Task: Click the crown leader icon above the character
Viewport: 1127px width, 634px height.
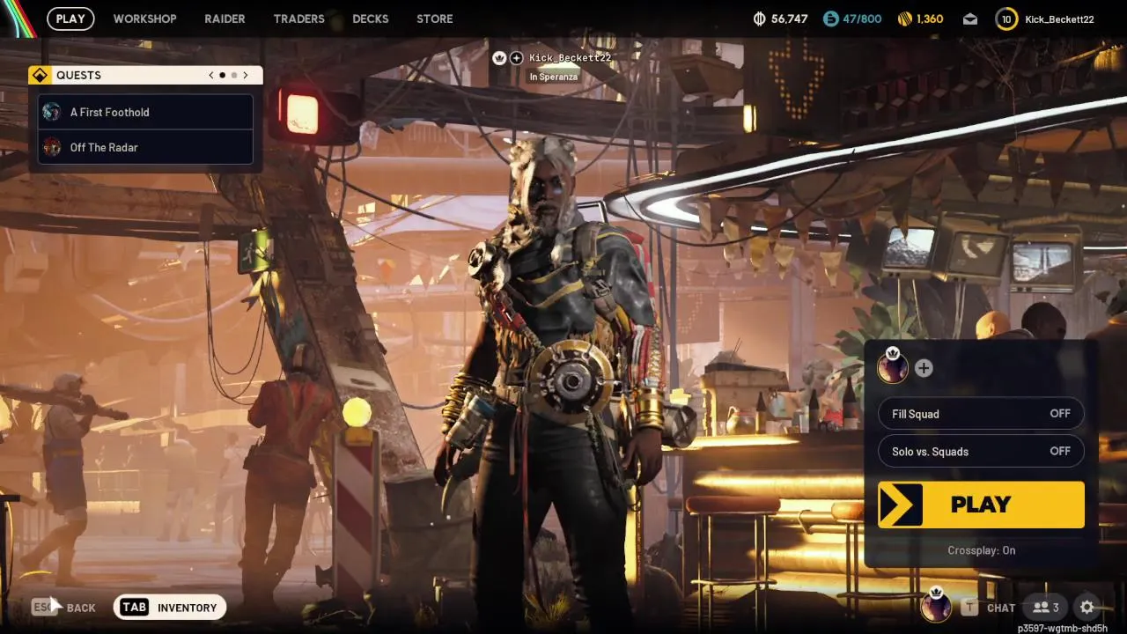Action: pyautogui.click(x=499, y=57)
